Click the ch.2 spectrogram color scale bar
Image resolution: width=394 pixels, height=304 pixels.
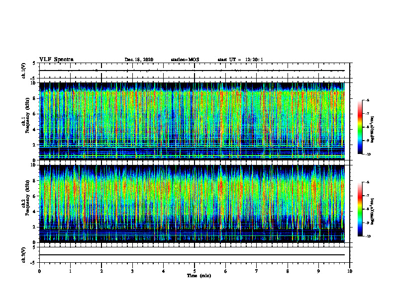tap(360, 209)
